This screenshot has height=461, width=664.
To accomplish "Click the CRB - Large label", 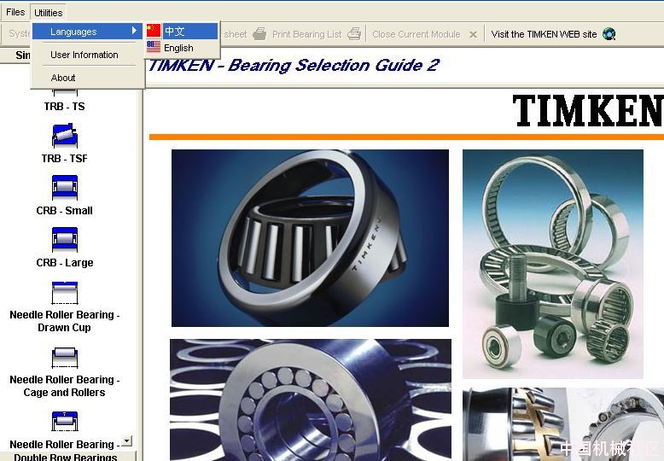I will (x=64, y=263).
